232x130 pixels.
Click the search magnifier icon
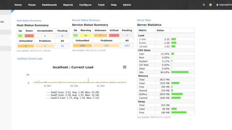204,5
